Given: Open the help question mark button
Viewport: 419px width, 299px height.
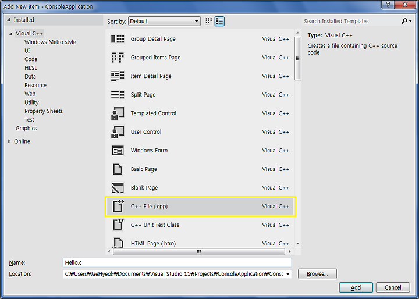Looking at the screenshot, I should pos(388,5).
